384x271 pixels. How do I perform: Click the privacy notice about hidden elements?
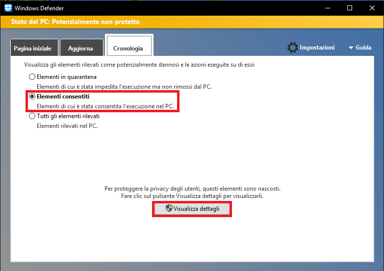192,189
